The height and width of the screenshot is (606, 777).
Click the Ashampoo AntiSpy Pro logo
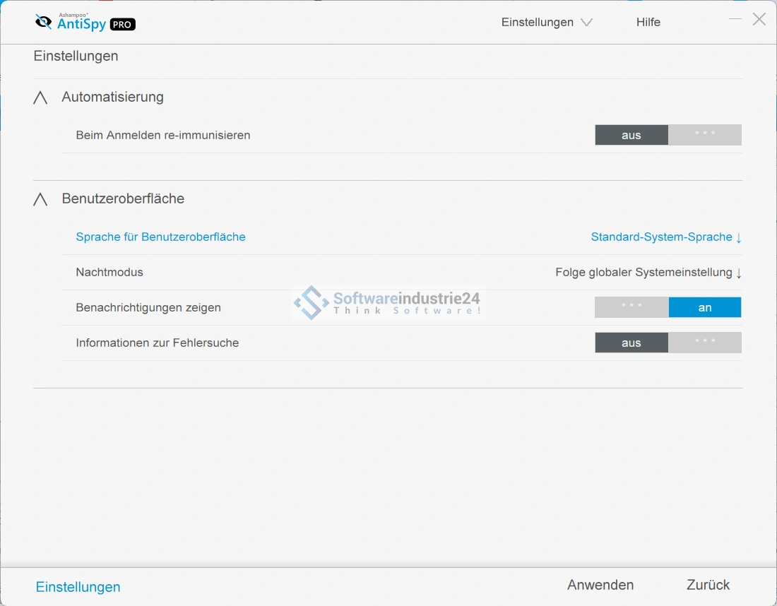(x=85, y=23)
